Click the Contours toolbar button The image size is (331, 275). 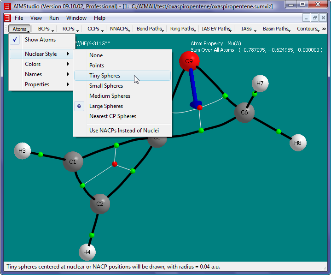308,29
